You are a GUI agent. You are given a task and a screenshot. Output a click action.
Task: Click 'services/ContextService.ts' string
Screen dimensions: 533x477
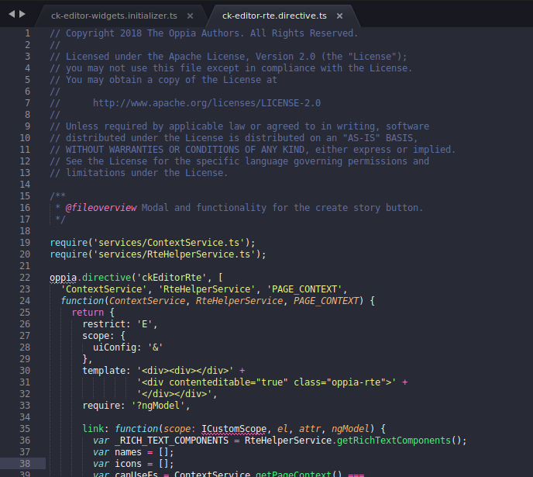(169, 243)
